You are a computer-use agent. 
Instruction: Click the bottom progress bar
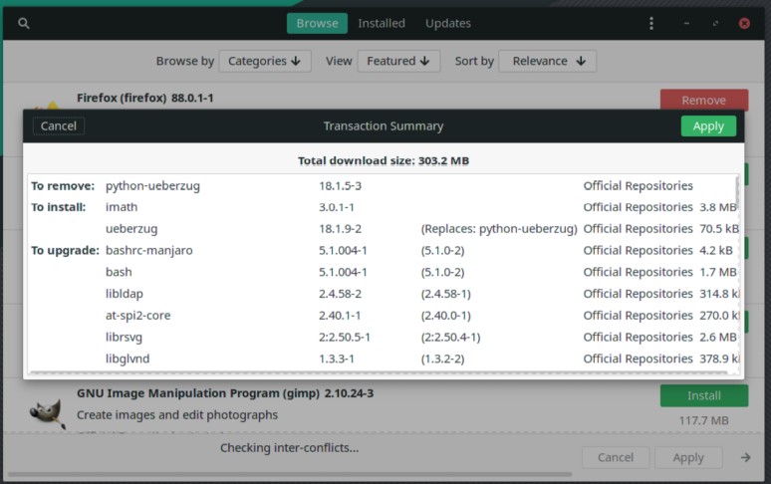290,475
